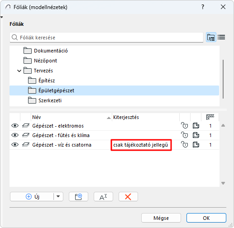Delete layer with red X button
This screenshot has height=228, width=234.
tap(128, 197)
